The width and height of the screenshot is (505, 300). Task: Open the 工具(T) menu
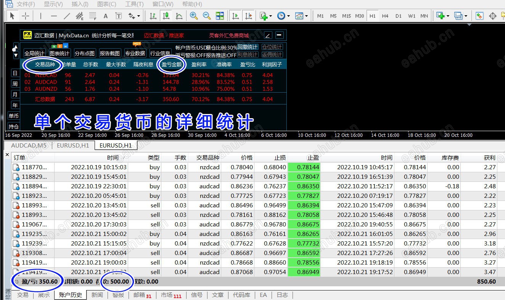[134, 4]
